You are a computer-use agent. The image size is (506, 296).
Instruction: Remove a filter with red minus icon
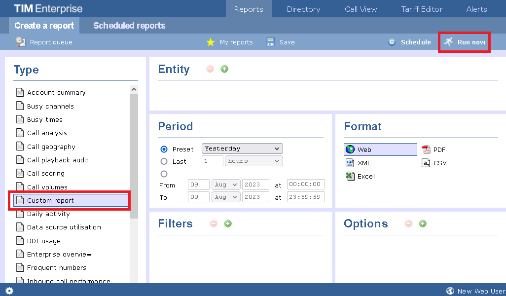(214, 223)
